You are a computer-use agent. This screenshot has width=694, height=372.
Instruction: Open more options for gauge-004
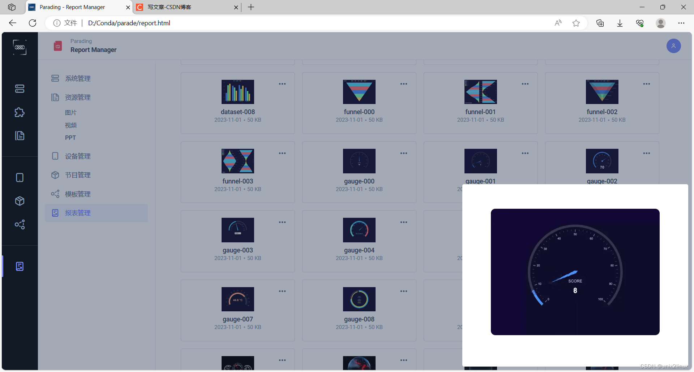(404, 222)
